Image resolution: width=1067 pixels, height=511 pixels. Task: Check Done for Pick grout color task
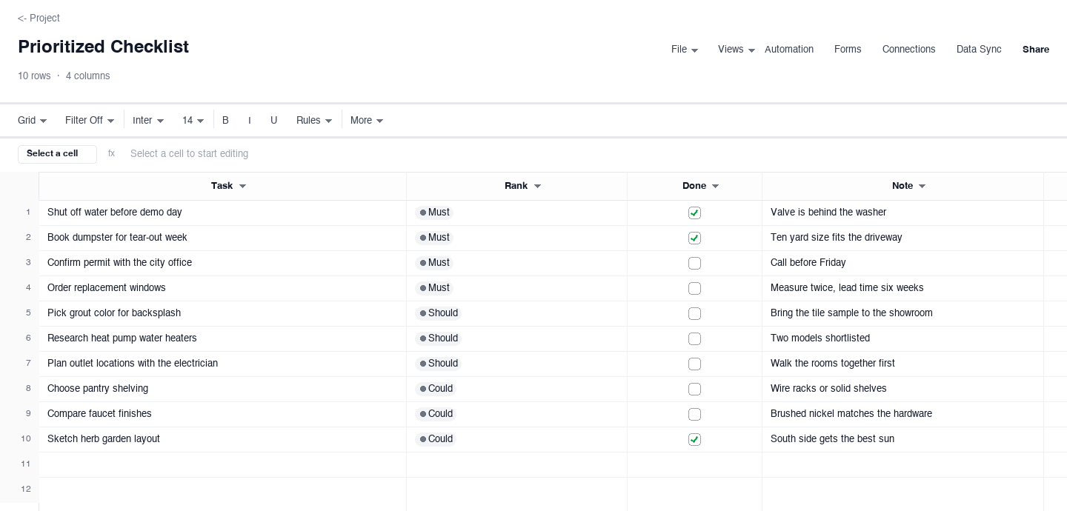694,313
